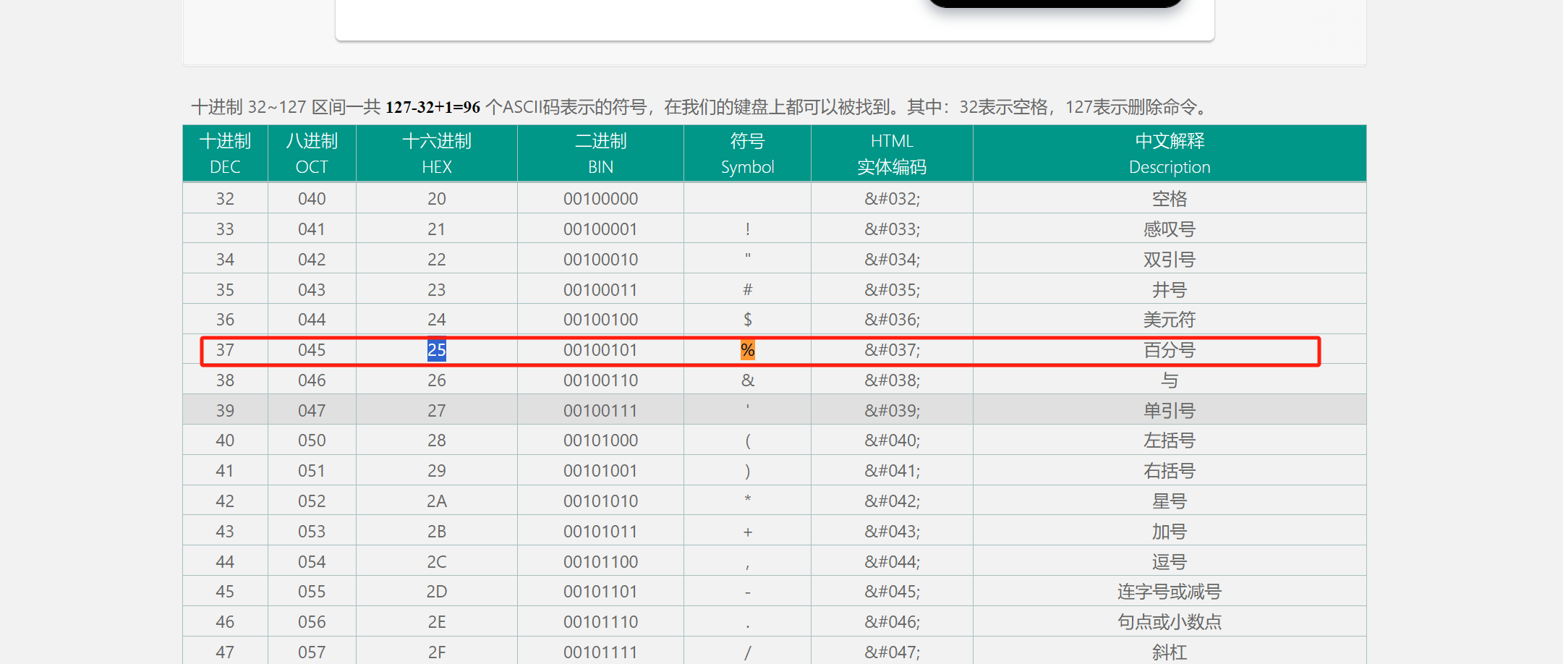1563x664 pixels.
Task: Click the 连字号或减号 description cell
Action: tap(1170, 591)
